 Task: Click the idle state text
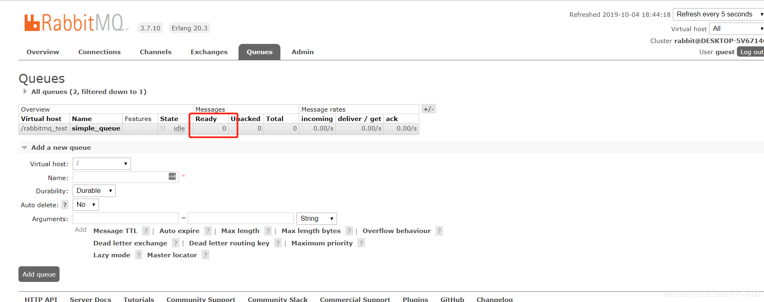click(x=179, y=128)
